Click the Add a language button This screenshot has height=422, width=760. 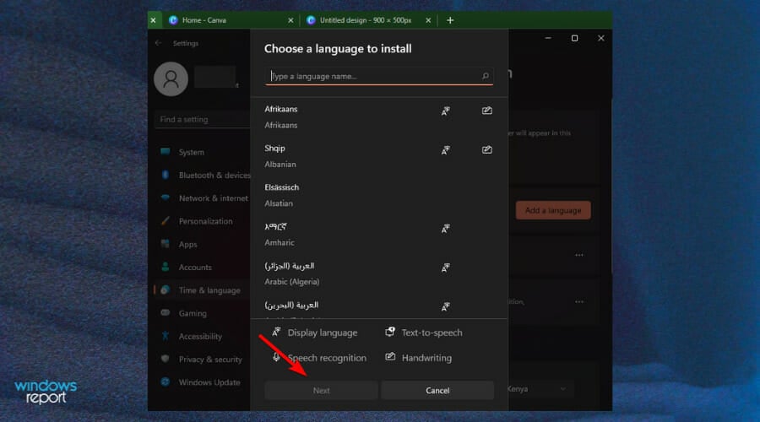point(553,210)
